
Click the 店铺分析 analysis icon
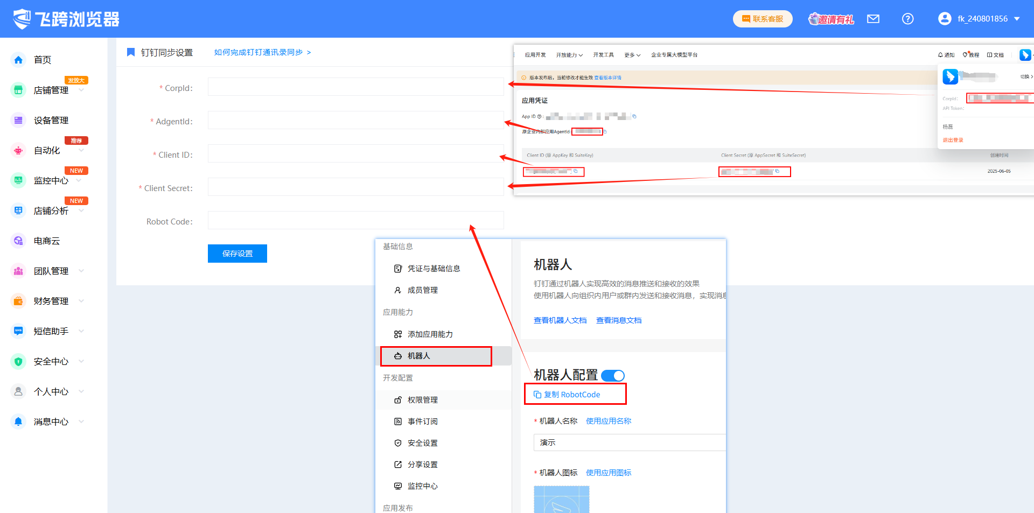pyautogui.click(x=18, y=210)
